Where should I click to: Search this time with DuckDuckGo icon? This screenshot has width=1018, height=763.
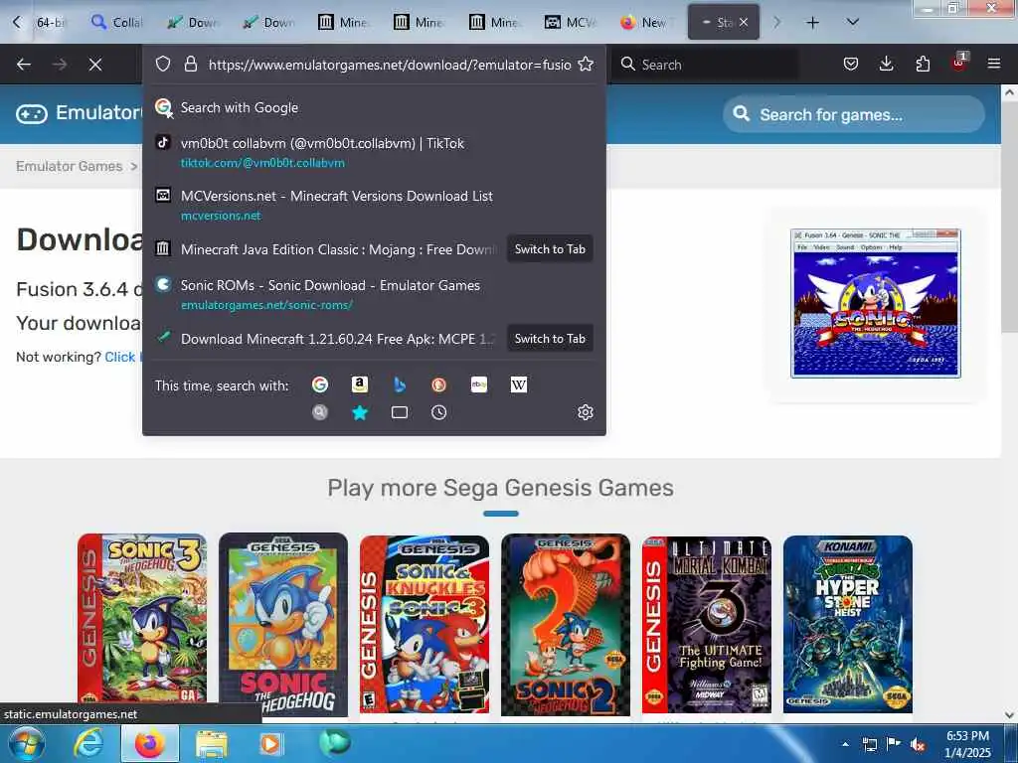(x=438, y=384)
